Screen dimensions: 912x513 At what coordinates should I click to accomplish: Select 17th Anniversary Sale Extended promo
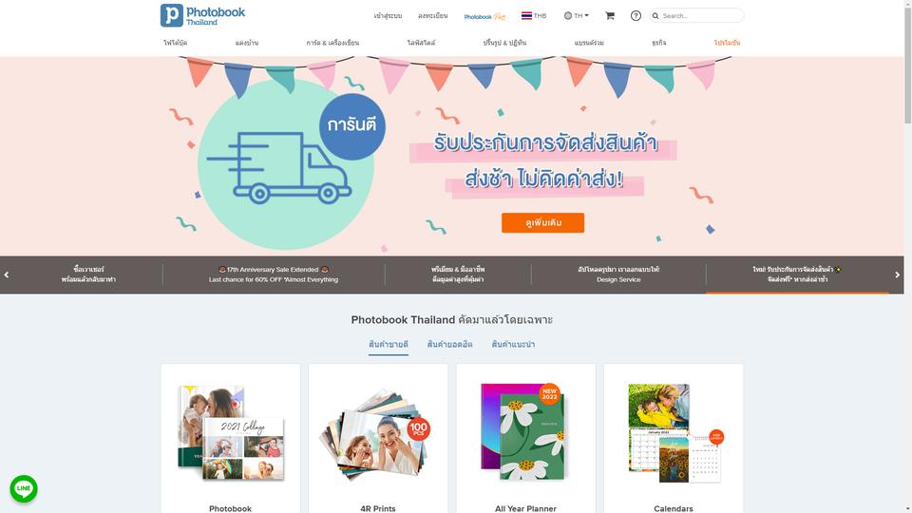pyautogui.click(x=274, y=275)
